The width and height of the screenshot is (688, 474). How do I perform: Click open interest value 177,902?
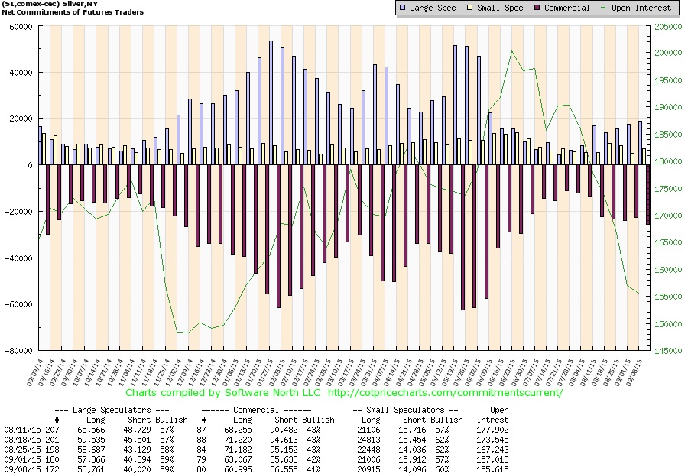493,430
